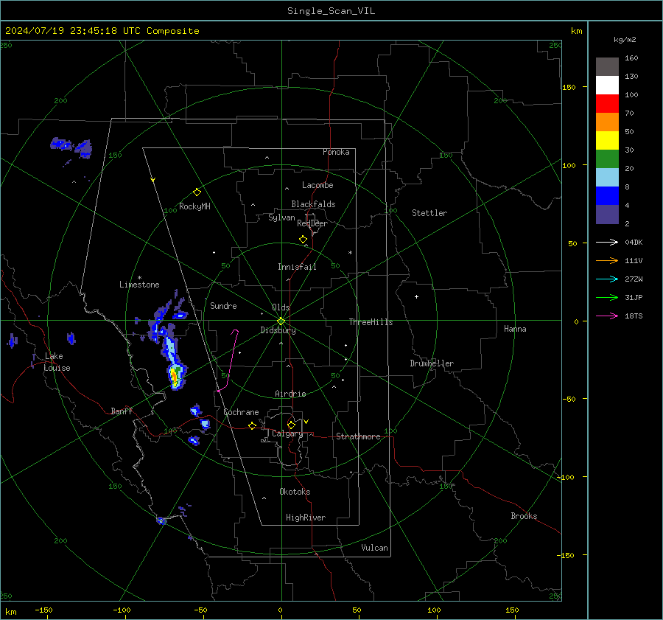
Task: Click the Lacombe label
Action: (318, 185)
